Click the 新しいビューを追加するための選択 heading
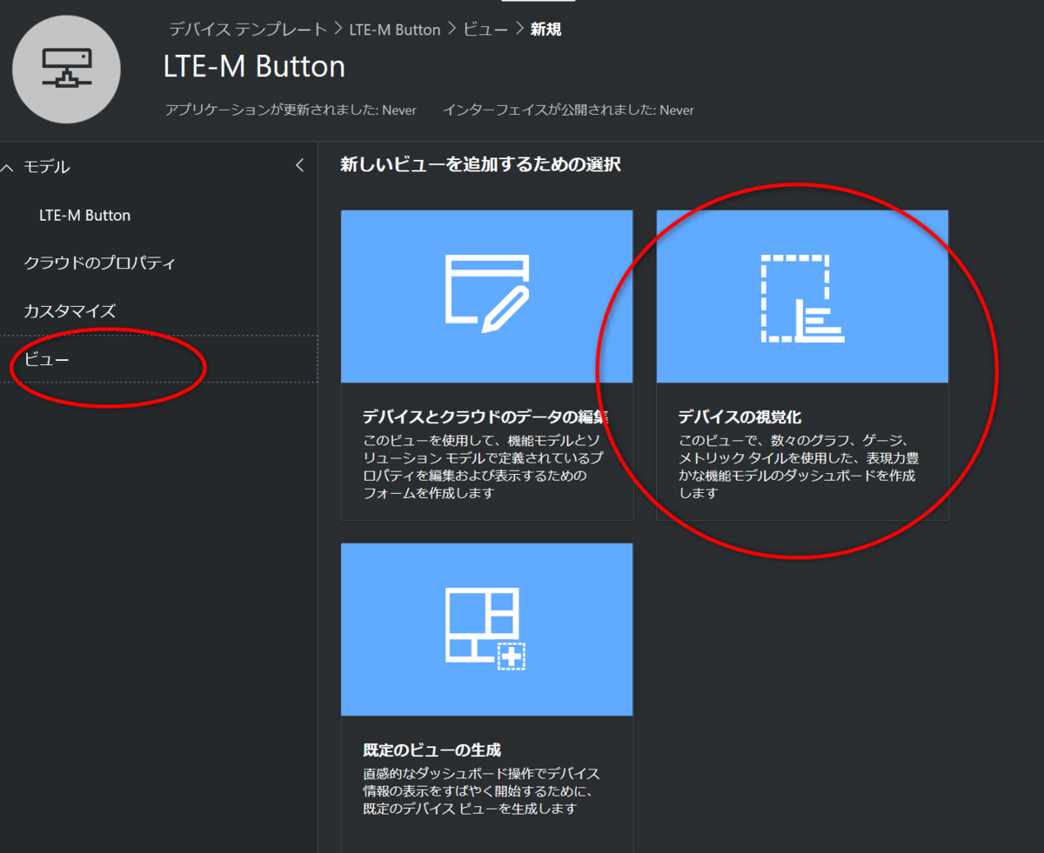This screenshot has width=1044, height=853. click(480, 164)
